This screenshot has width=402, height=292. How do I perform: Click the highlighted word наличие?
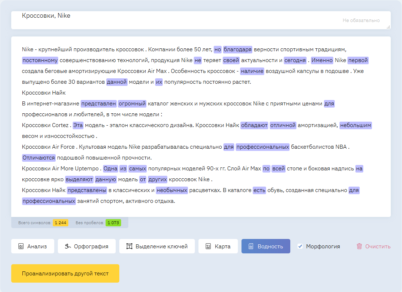point(252,71)
